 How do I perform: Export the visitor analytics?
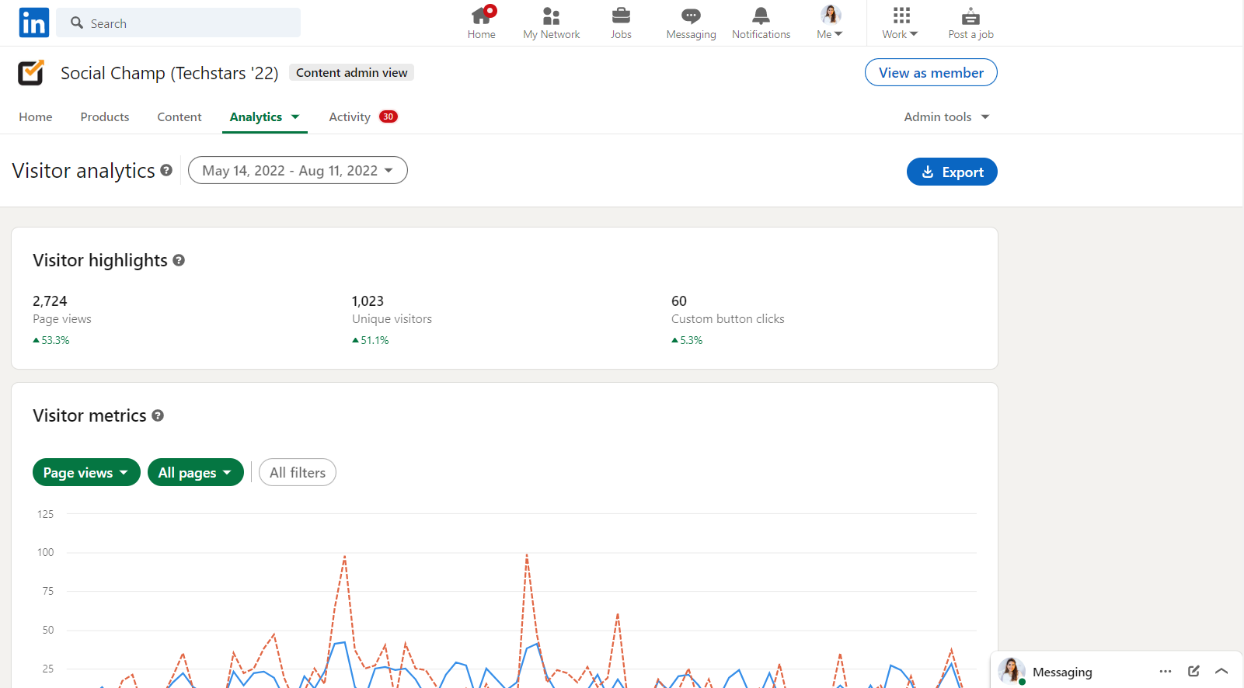click(952, 172)
